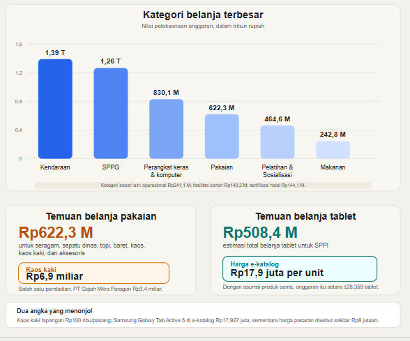
Task: Click the Perangkat keras & komputer bar
Action: [x=166, y=129]
